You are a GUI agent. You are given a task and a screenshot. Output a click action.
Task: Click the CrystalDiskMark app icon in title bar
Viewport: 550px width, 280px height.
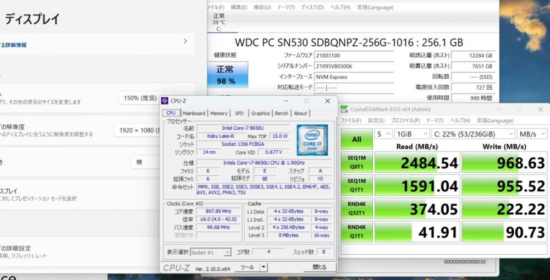[344, 109]
